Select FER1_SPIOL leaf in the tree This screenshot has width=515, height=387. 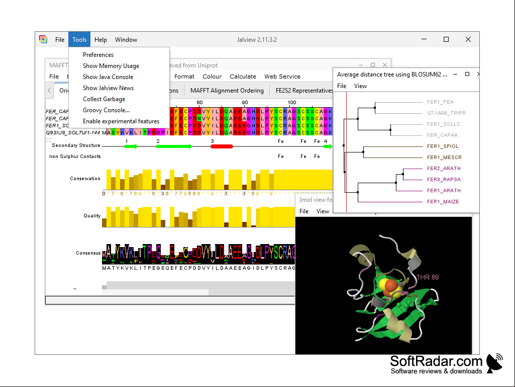[443, 146]
